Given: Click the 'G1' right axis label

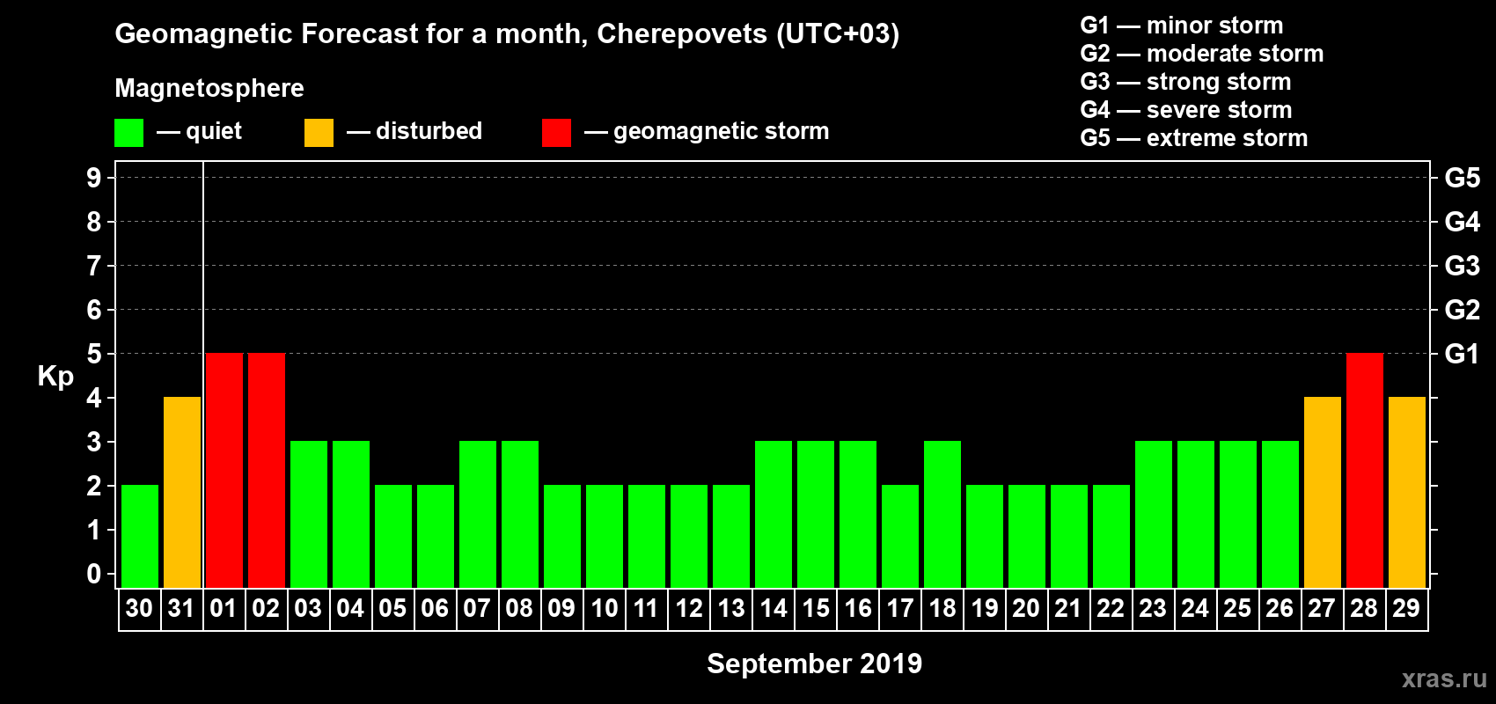Looking at the screenshot, I should [1462, 354].
